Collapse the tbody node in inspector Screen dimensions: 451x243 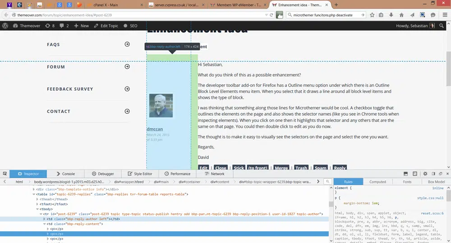pyautogui.click(x=38, y=209)
